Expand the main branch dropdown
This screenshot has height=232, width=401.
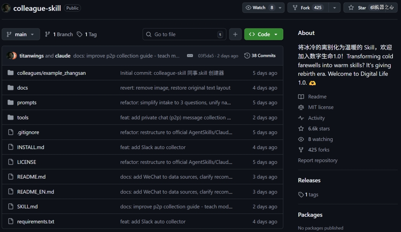21,34
